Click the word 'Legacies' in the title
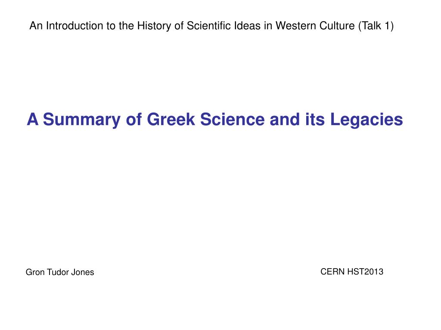This screenshot has width=441, height=330. coord(366,120)
